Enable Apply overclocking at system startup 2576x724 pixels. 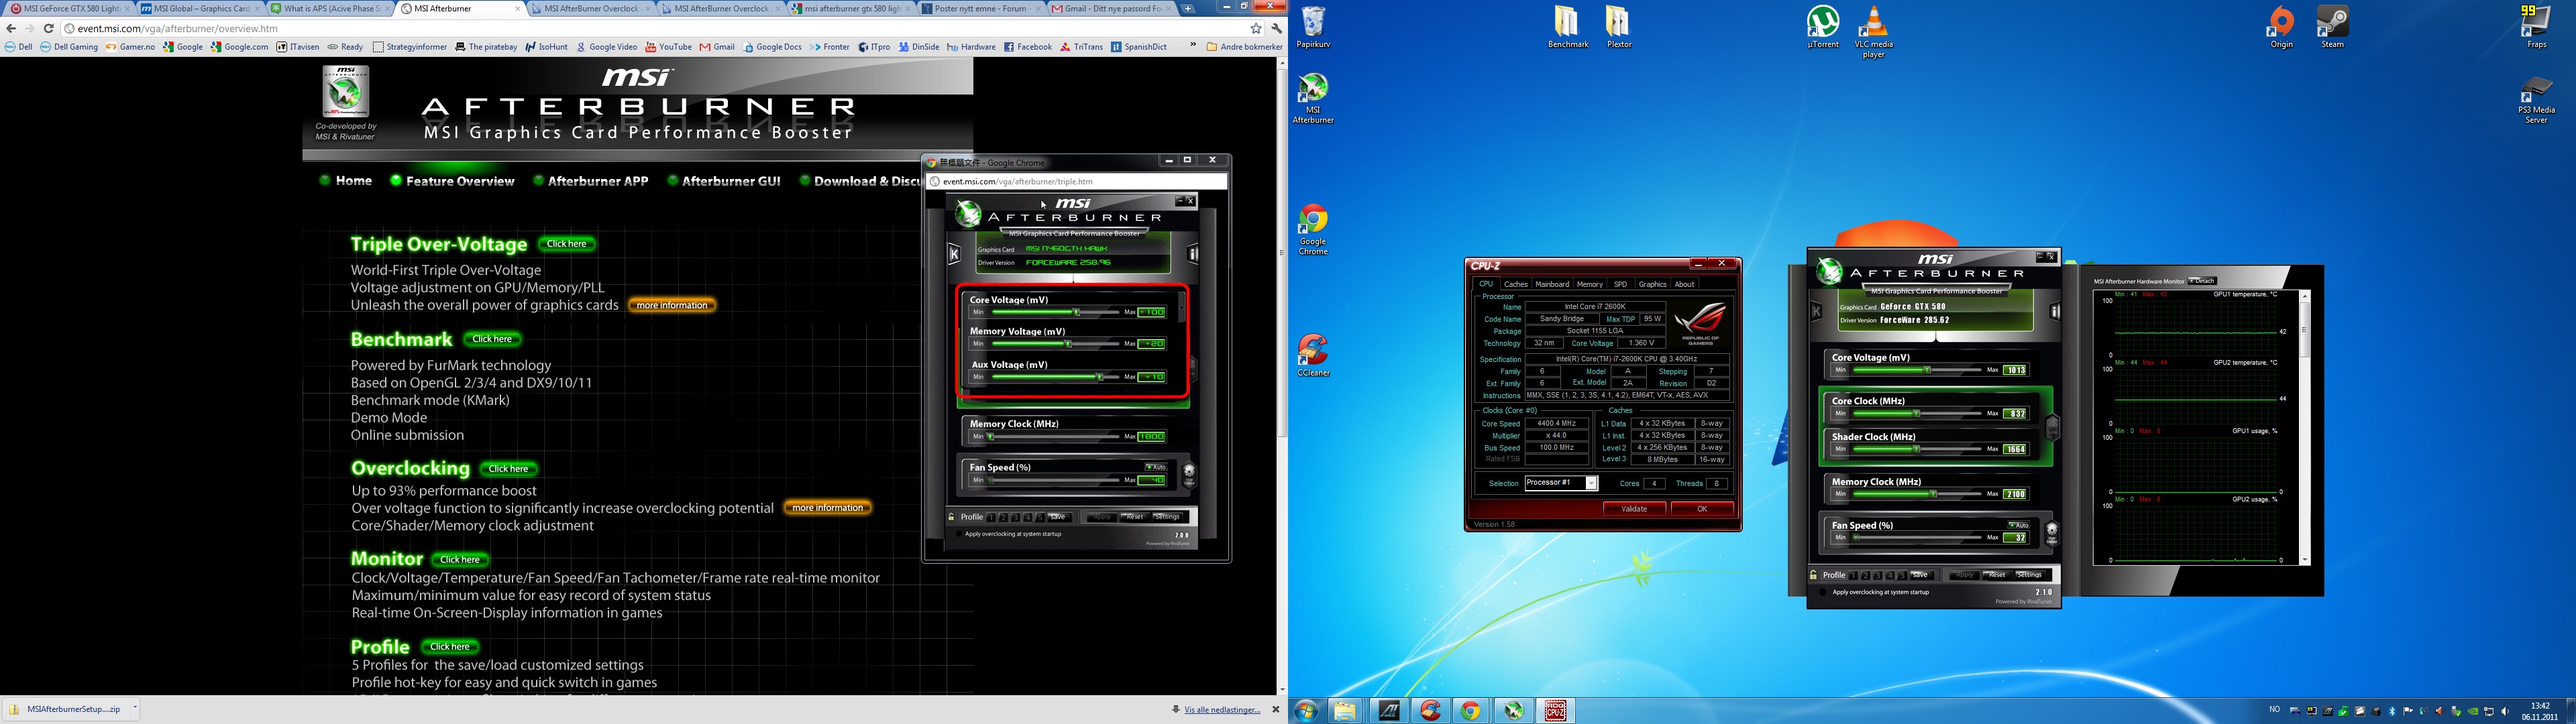[1822, 592]
